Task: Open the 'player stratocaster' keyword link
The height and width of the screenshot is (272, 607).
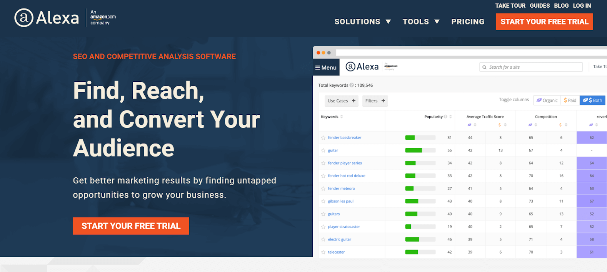Action: point(344,227)
